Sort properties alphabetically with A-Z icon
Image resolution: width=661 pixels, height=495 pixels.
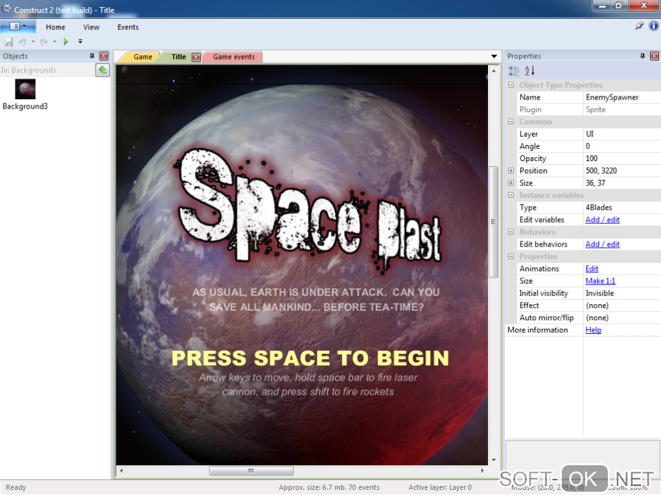point(529,71)
